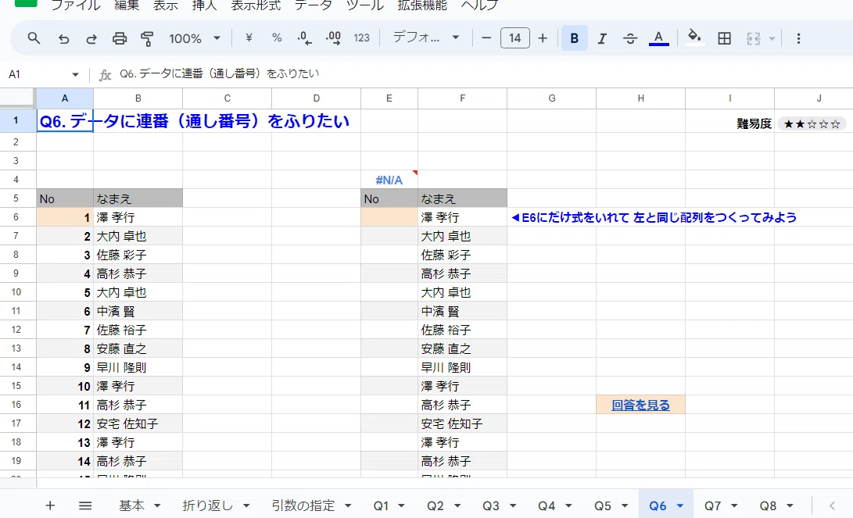Open the ファイル menu

[76, 5]
